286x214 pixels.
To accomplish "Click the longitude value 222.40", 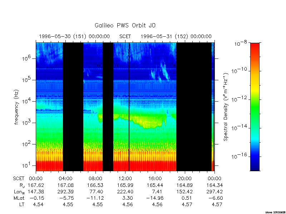I will coord(125,192).
